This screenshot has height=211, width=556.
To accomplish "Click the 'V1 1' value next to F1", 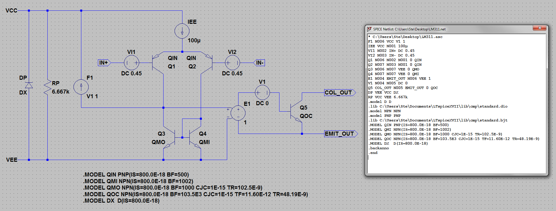I will point(92,96).
